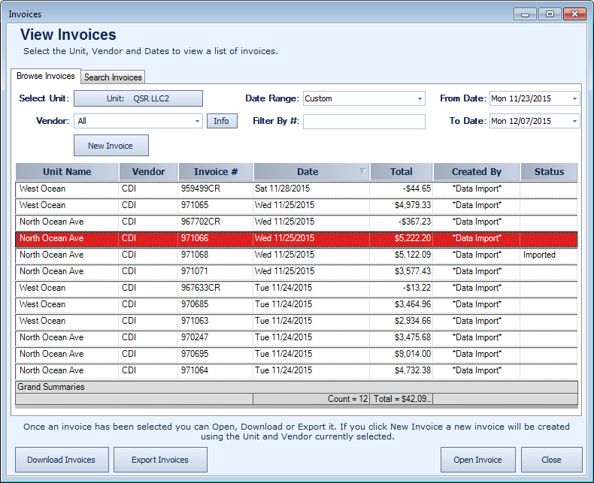The height and width of the screenshot is (483, 594).
Task: Open the selected invoice with Open Invoice
Action: click(477, 460)
